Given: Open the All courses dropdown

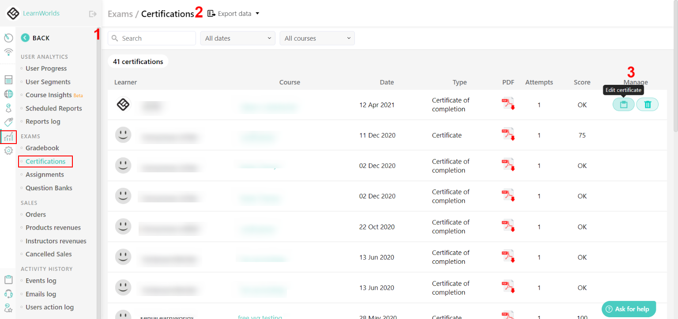Looking at the screenshot, I should tap(317, 38).
